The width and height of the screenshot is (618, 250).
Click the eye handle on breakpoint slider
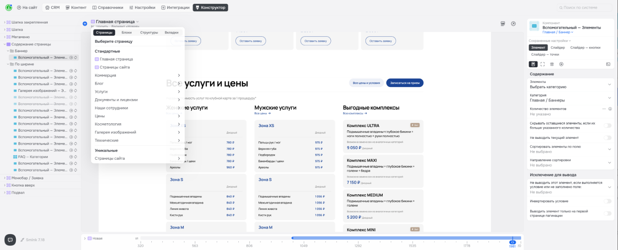(x=512, y=242)
